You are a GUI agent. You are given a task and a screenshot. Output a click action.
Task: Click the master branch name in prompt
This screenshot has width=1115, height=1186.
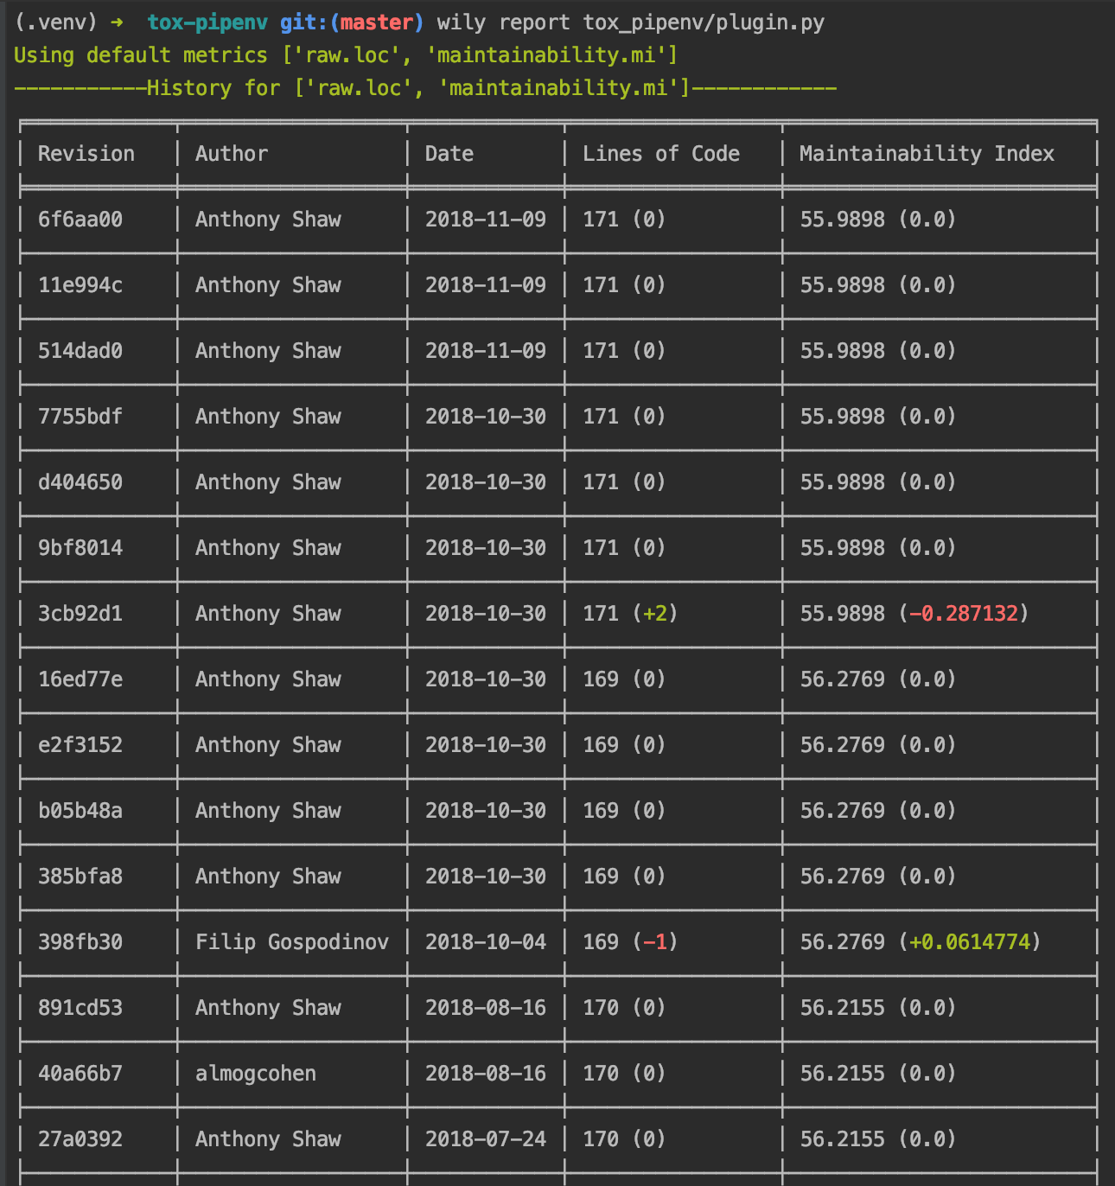click(x=377, y=22)
